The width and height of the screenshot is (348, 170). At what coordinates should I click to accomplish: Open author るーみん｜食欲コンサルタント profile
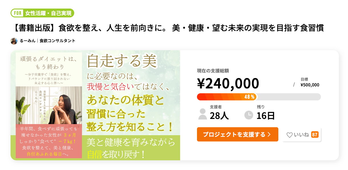(x=47, y=41)
